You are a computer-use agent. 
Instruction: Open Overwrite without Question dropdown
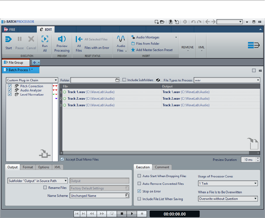coord(228,199)
